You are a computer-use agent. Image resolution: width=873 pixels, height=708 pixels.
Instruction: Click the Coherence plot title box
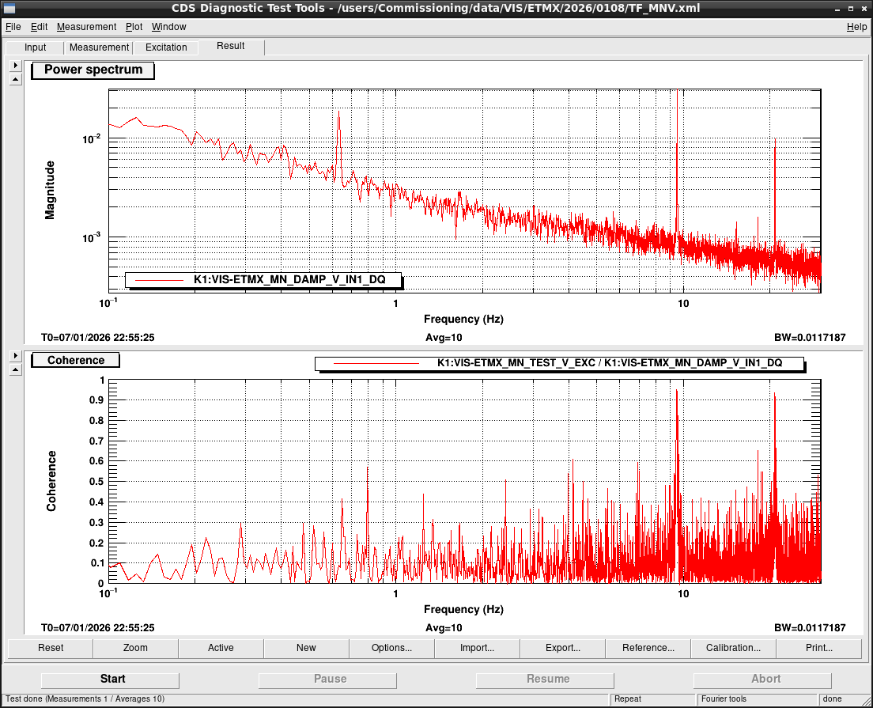click(76, 361)
